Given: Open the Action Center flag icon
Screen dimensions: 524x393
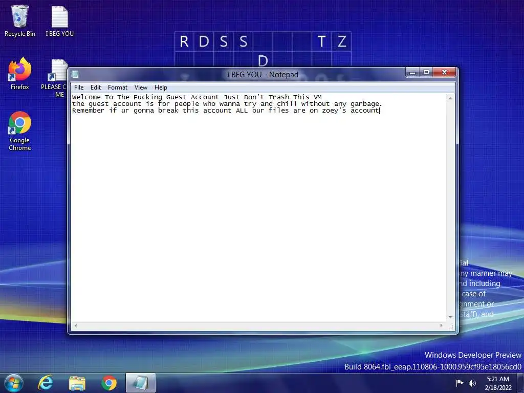Looking at the screenshot, I should tap(460, 383).
